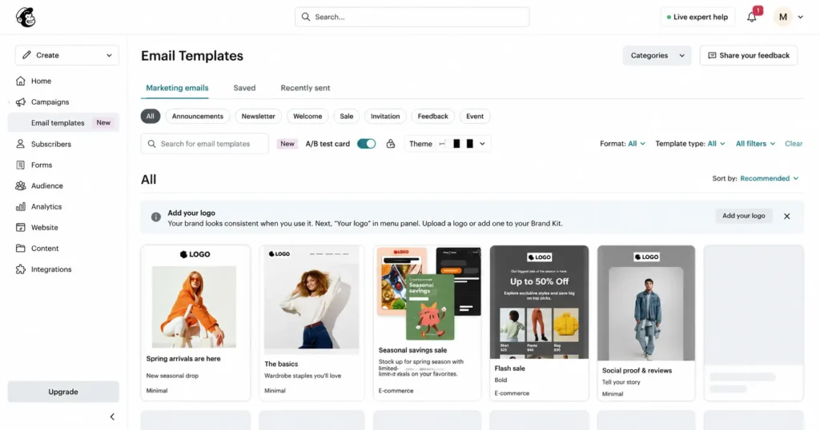Collapse the sidebar with the arrow

[112, 416]
